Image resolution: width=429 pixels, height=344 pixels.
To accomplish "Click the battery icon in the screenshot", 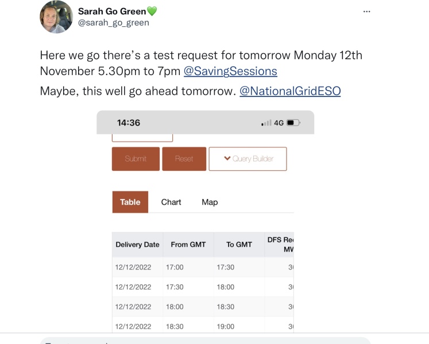I will tap(293, 123).
